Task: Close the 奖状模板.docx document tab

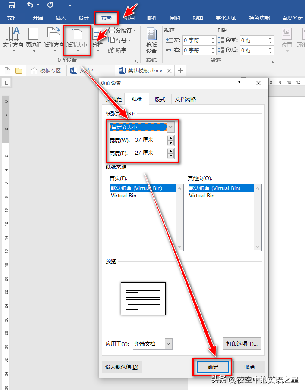Action: 169,71
